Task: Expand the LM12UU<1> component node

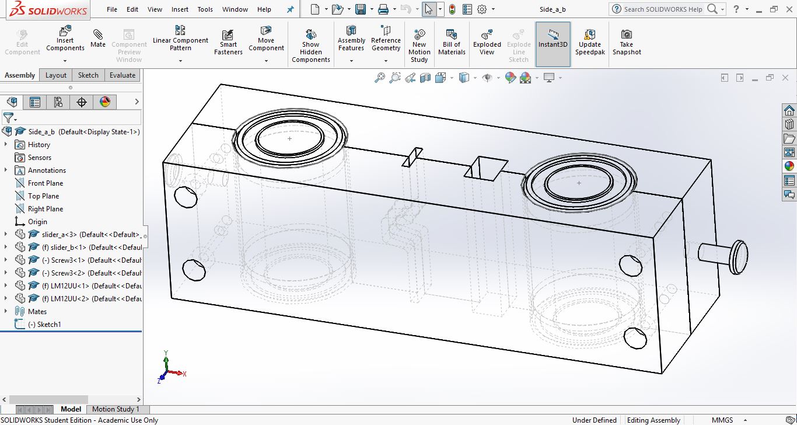Action: click(x=6, y=285)
